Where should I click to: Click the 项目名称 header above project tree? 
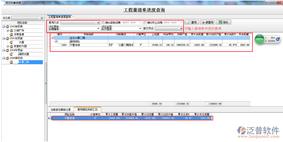click(22, 23)
